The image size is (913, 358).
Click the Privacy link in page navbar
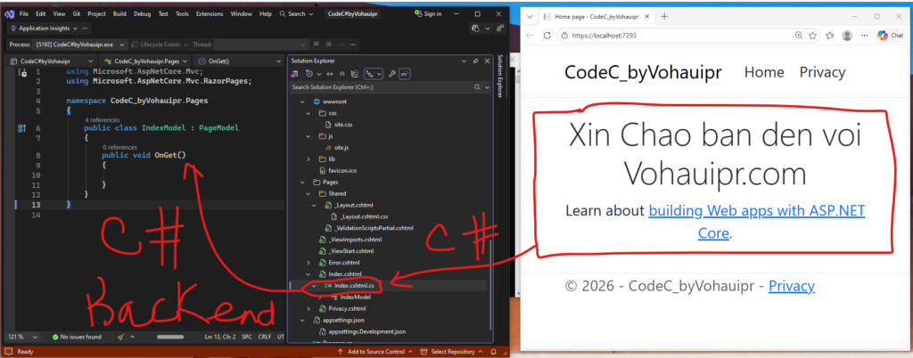pos(821,72)
